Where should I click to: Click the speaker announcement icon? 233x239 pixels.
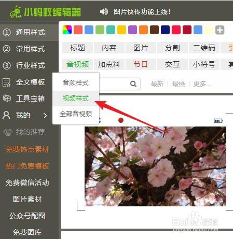coord(104,11)
